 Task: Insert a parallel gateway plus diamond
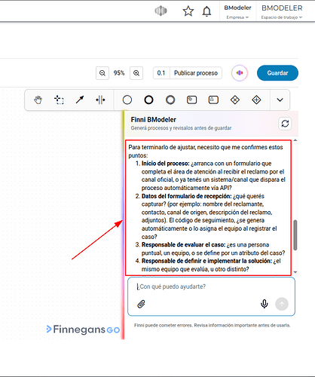[256, 100]
